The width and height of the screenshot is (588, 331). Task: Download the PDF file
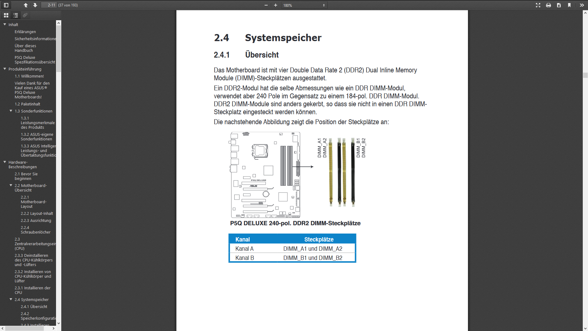(x=559, y=5)
